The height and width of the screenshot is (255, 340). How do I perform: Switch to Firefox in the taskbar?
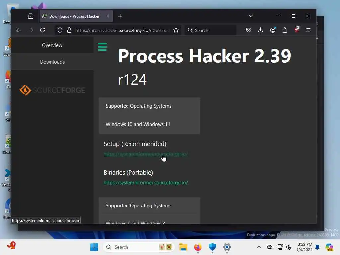198,247
